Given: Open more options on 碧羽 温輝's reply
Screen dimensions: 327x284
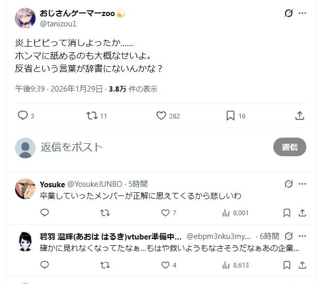Looking at the screenshot, I should tap(303, 236).
